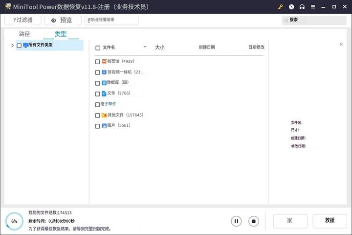Open the bootable disc icon in title bar
The width and height of the screenshot is (352, 235).
(291, 7)
